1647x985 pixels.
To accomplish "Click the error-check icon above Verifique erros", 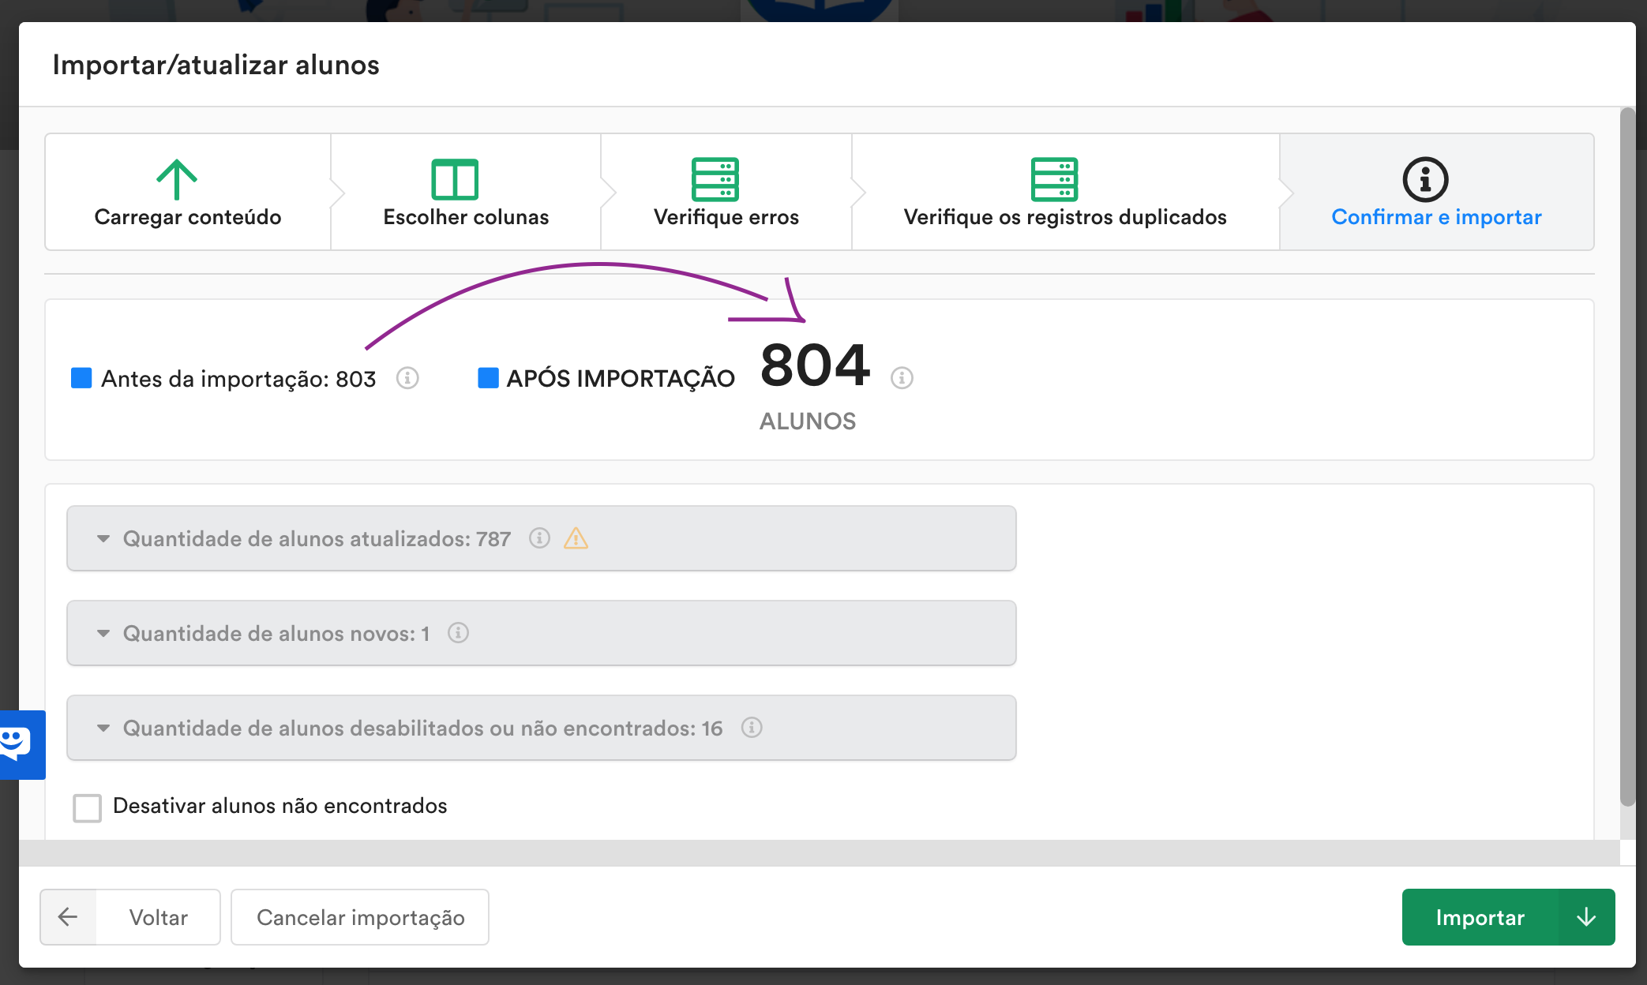I will pyautogui.click(x=715, y=181).
